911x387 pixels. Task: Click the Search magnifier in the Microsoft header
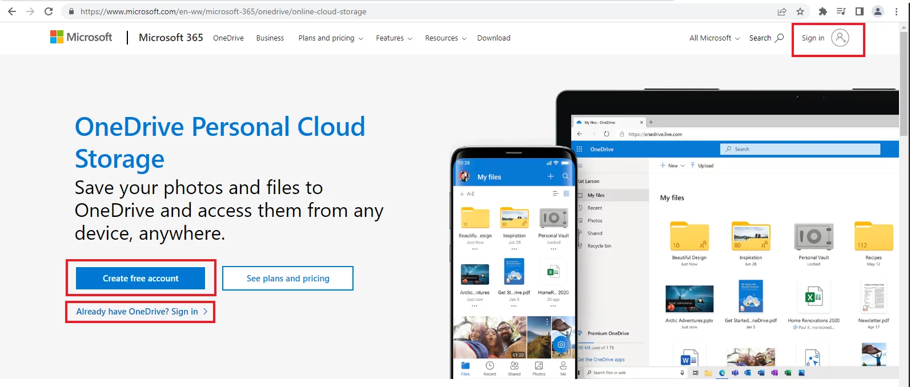click(779, 38)
